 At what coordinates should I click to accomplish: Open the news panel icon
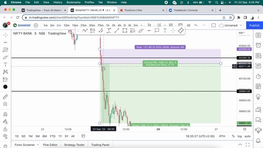pyautogui.click(x=258, y=56)
